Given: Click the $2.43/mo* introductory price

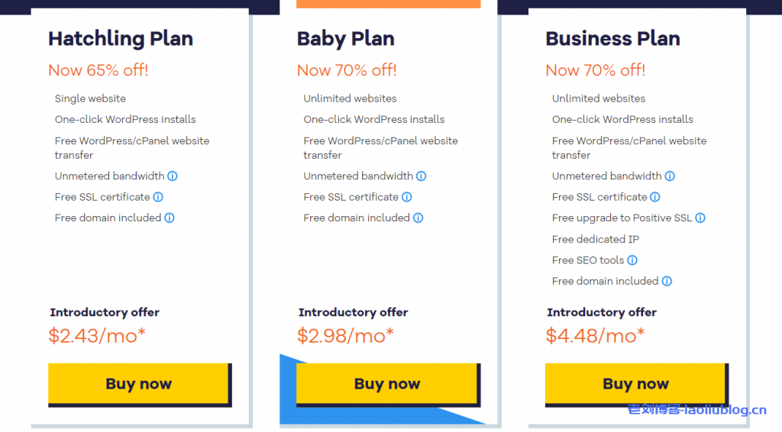Looking at the screenshot, I should 97,335.
